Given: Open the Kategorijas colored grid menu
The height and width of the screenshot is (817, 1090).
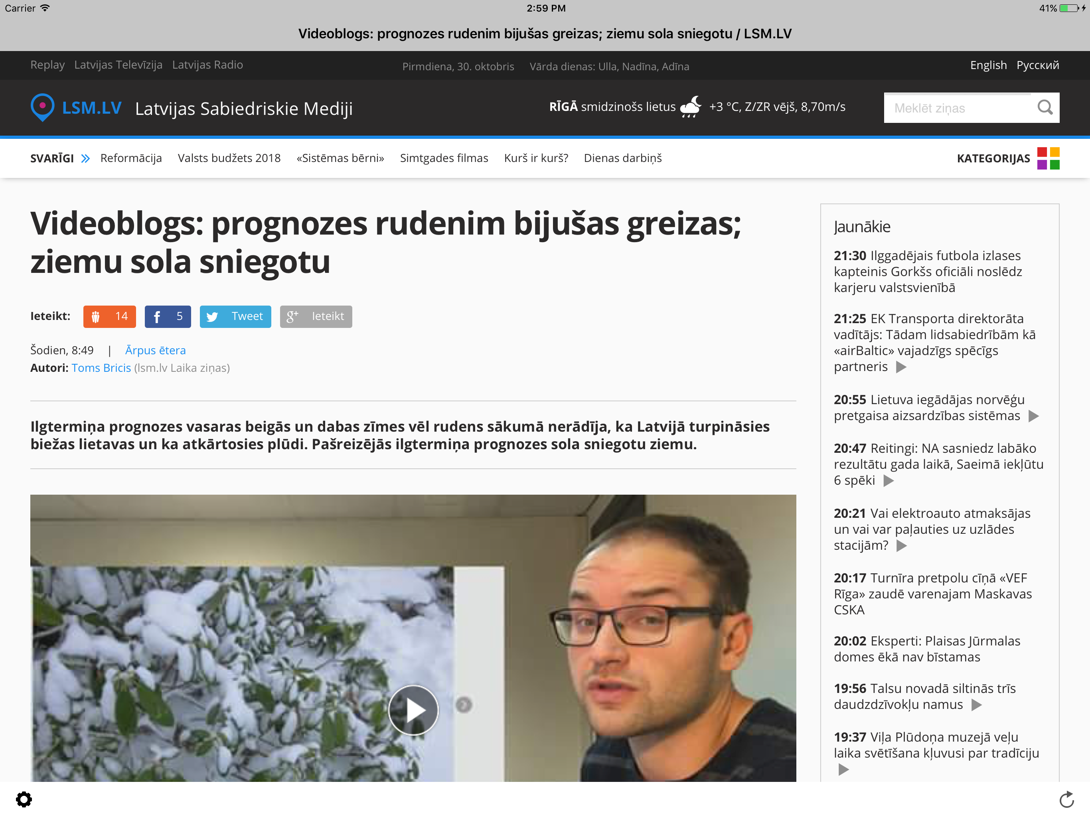Looking at the screenshot, I should (1048, 158).
